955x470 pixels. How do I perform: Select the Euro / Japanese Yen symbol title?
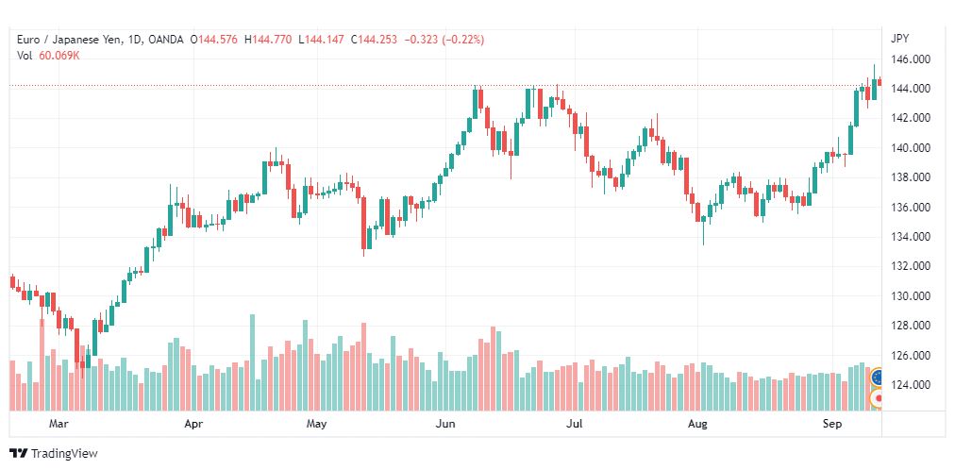click(69, 41)
